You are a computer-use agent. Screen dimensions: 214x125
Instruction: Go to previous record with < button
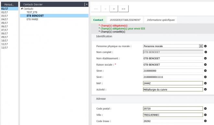click(105, 9)
